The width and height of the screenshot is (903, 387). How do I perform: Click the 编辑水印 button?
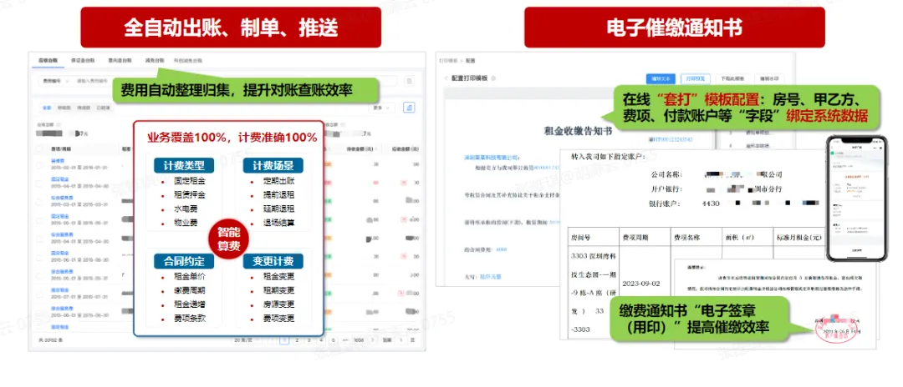[x=769, y=78]
